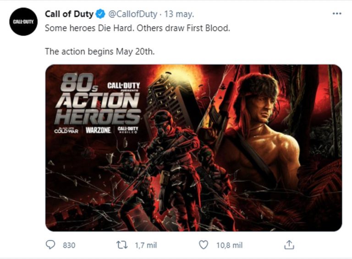The width and height of the screenshot is (352, 259).
Task: Click the reply speech bubble icon
Action: 50,245
